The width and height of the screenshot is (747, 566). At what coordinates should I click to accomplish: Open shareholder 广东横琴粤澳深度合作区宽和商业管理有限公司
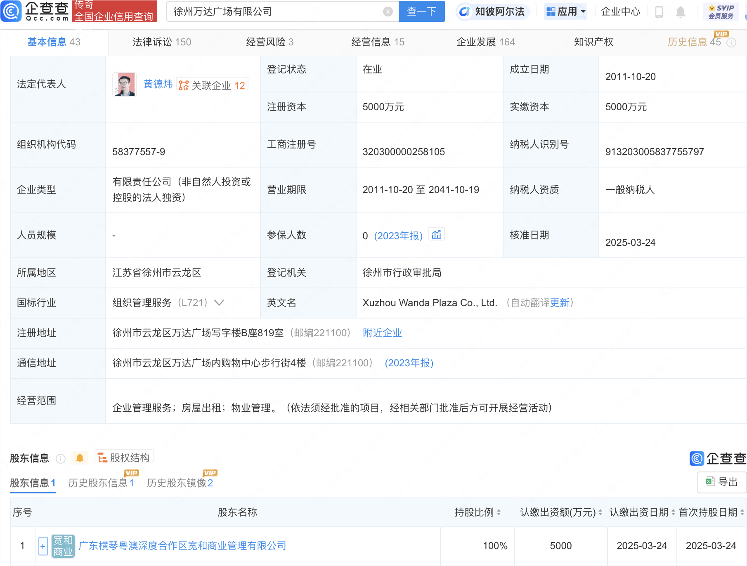point(182,546)
